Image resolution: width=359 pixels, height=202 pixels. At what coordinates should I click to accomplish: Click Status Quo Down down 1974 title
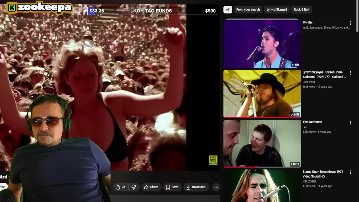[x=323, y=174]
